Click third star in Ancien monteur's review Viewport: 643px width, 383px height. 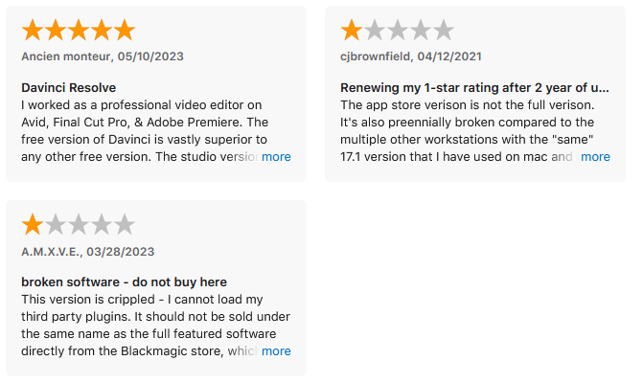click(79, 31)
